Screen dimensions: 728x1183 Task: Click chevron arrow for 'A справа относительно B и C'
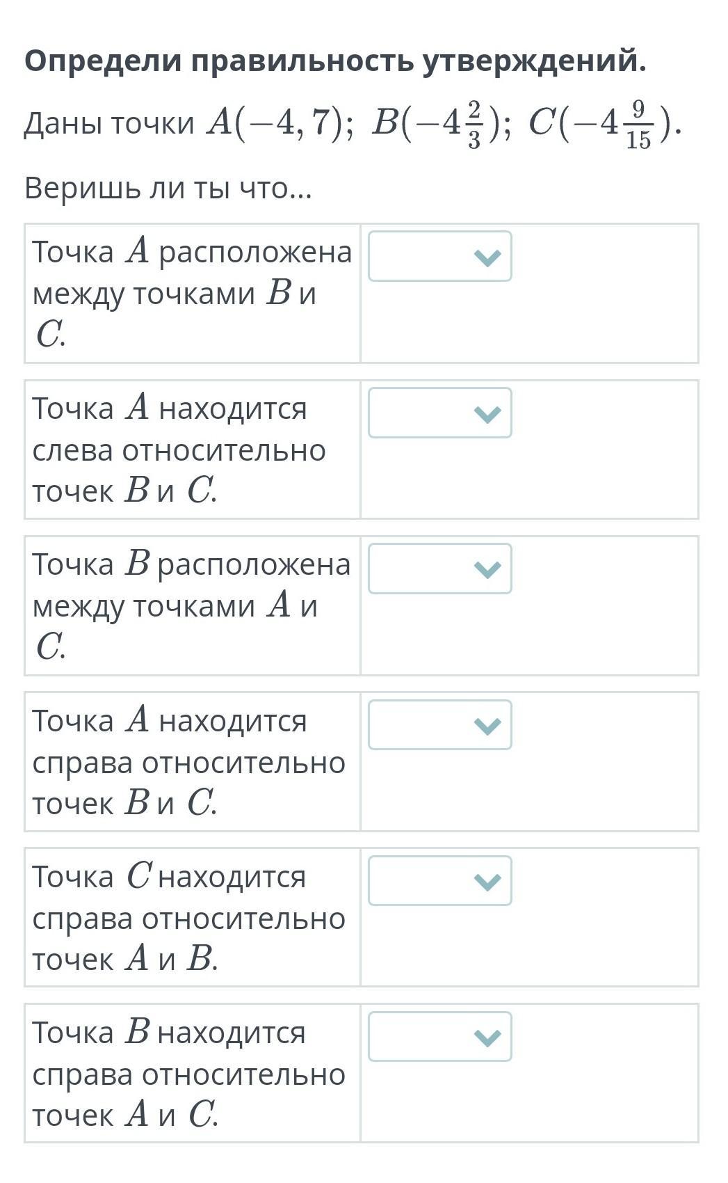[487, 727]
